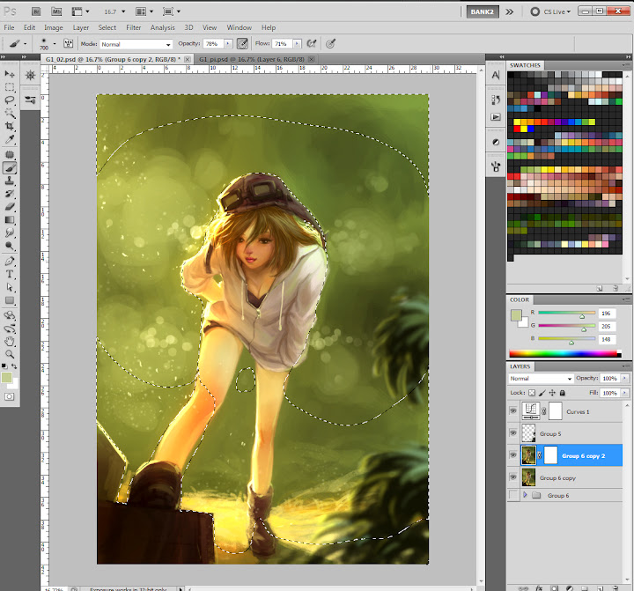Open the Select menu
Image resolution: width=634 pixels, height=591 pixels.
tap(107, 27)
